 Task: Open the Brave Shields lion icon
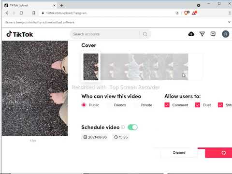(x=187, y=13)
